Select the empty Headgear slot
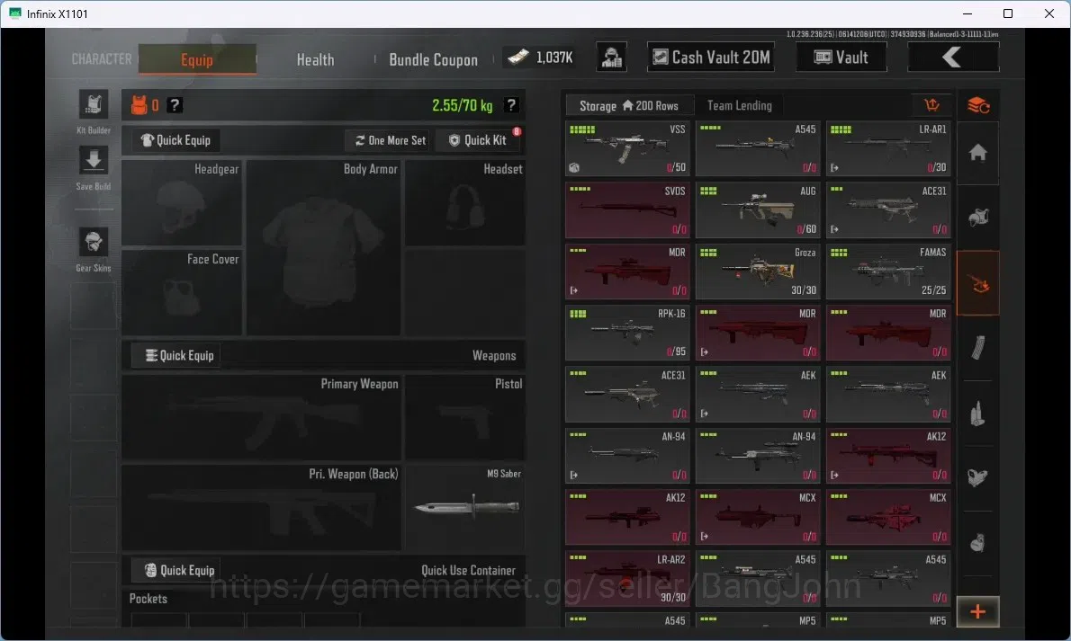Screen dimensions: 1071x641 182,203
